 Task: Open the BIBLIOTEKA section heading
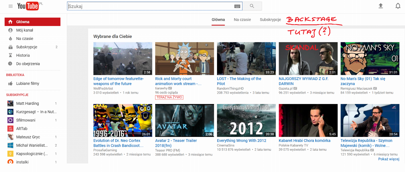pyautogui.click(x=15, y=75)
